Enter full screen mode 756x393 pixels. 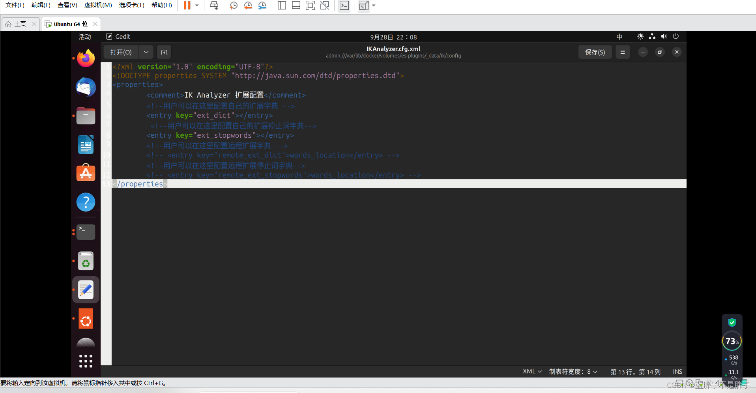click(x=311, y=6)
